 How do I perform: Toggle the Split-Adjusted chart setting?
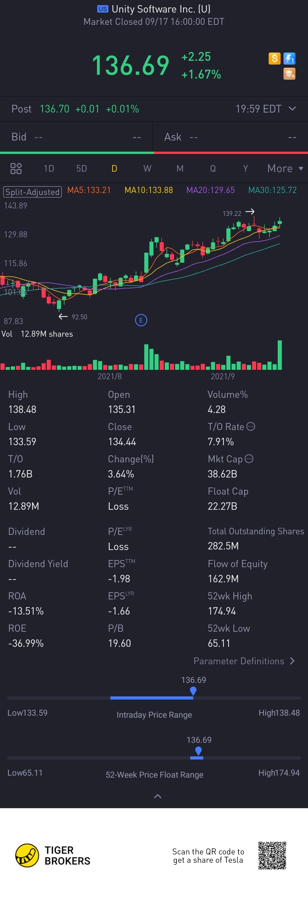click(x=33, y=192)
